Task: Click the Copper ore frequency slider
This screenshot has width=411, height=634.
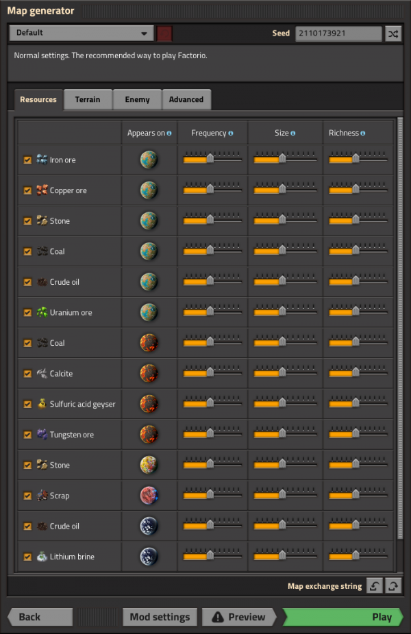Action: point(210,190)
